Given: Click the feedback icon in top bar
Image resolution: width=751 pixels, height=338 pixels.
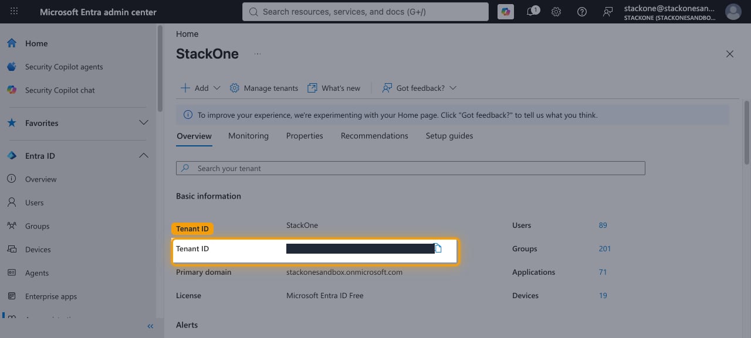Looking at the screenshot, I should click(x=608, y=12).
